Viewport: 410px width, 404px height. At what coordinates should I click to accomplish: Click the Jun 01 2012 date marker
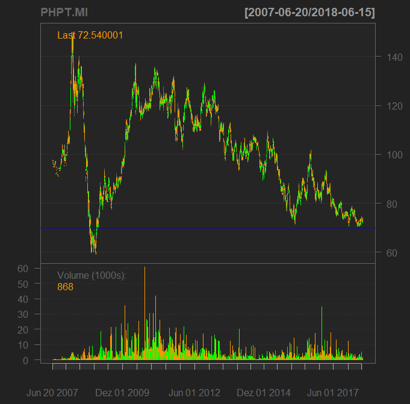point(193,393)
